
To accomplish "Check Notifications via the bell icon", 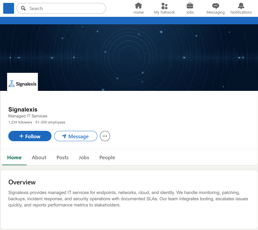I will pos(241,6).
